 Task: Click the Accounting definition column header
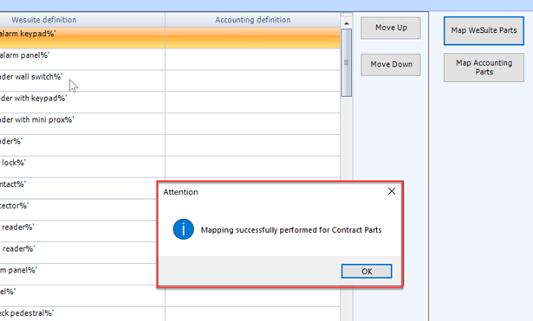point(252,20)
